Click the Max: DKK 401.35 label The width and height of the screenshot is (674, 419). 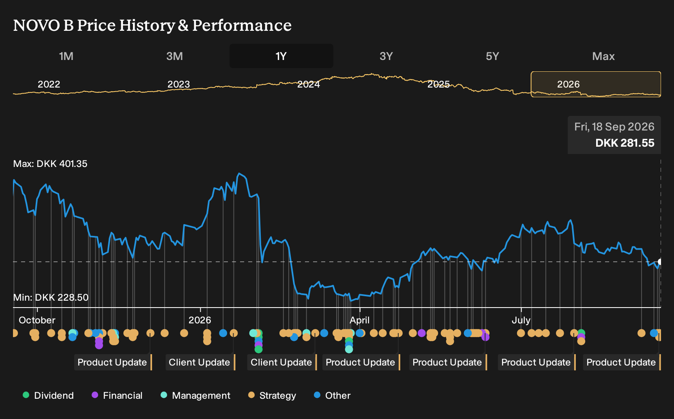50,164
